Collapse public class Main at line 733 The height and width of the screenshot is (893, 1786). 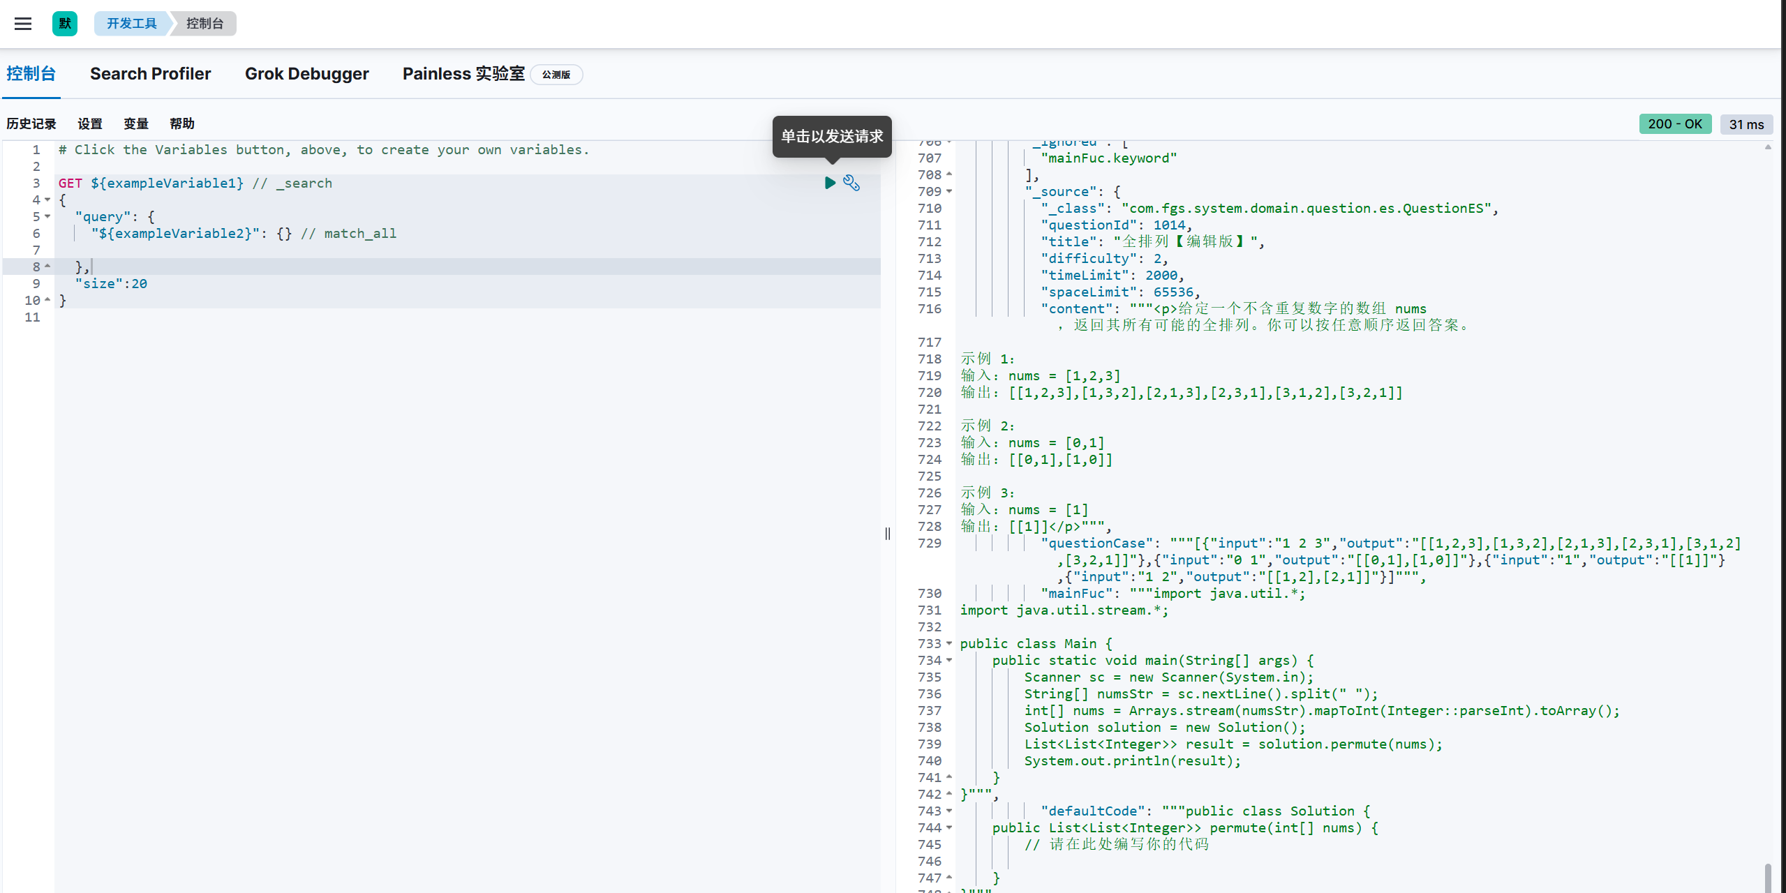(949, 644)
